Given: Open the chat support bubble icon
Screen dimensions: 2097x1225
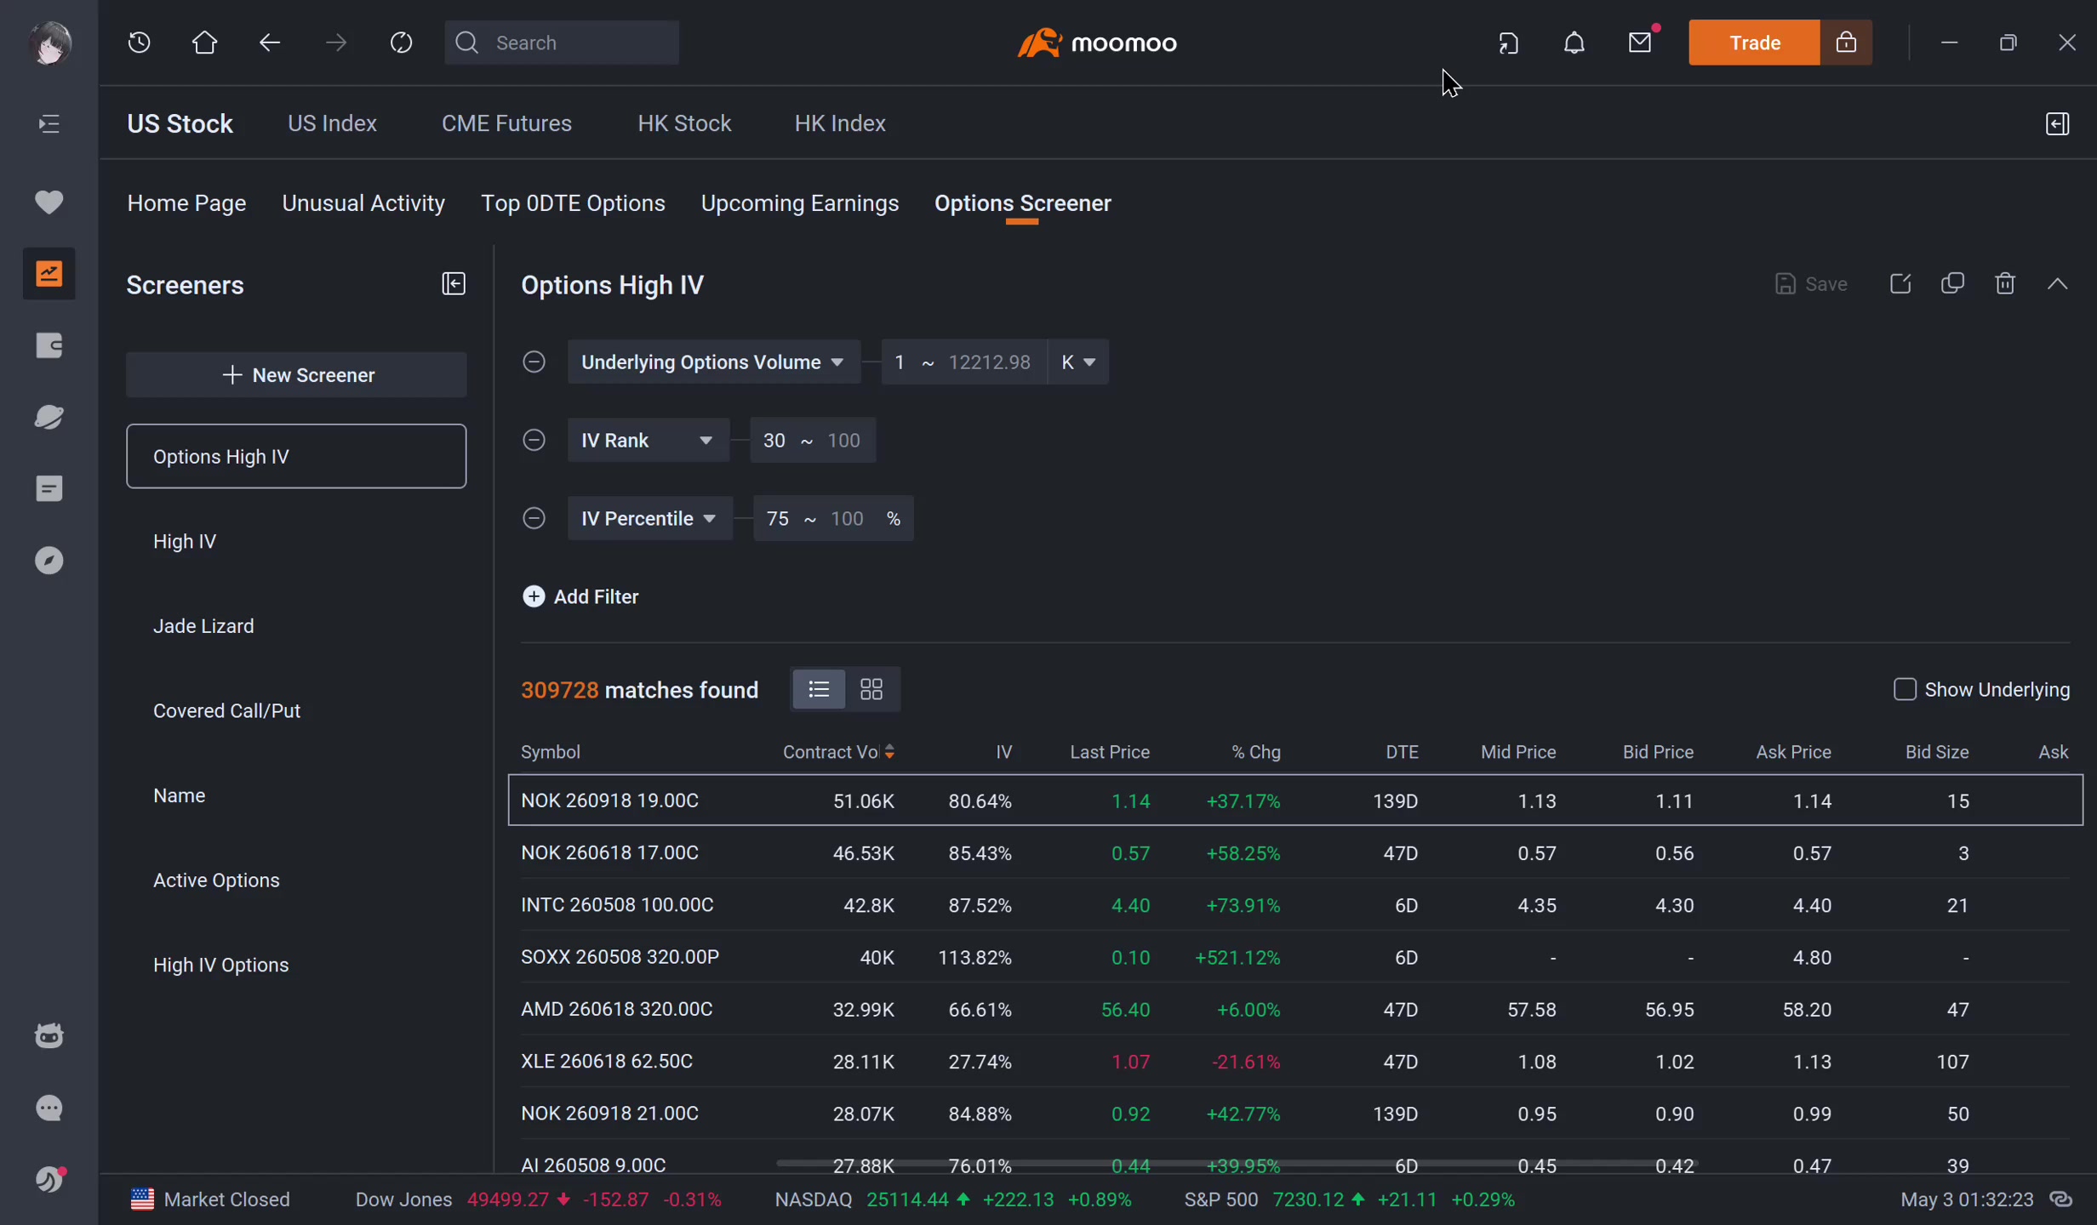Looking at the screenshot, I should click(49, 1108).
